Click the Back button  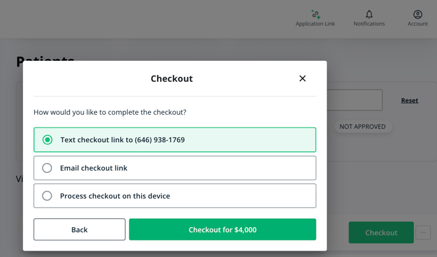[79, 230]
